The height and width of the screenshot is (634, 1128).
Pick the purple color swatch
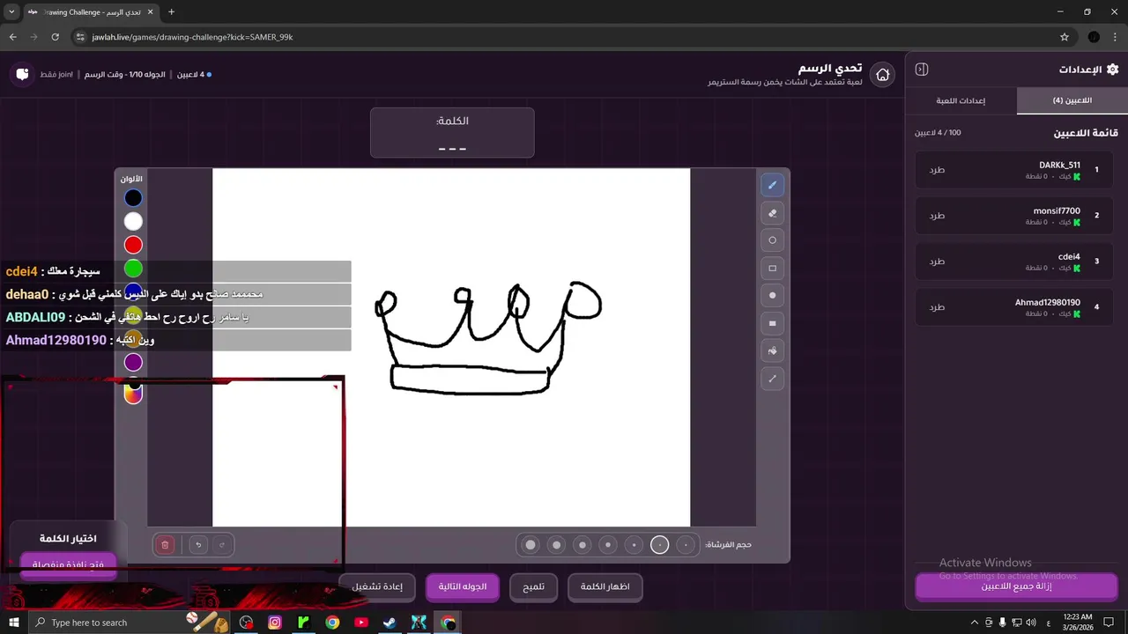tap(133, 362)
